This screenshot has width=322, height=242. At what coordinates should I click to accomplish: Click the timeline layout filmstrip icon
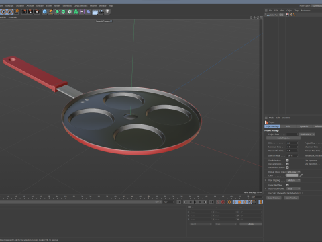(260, 202)
